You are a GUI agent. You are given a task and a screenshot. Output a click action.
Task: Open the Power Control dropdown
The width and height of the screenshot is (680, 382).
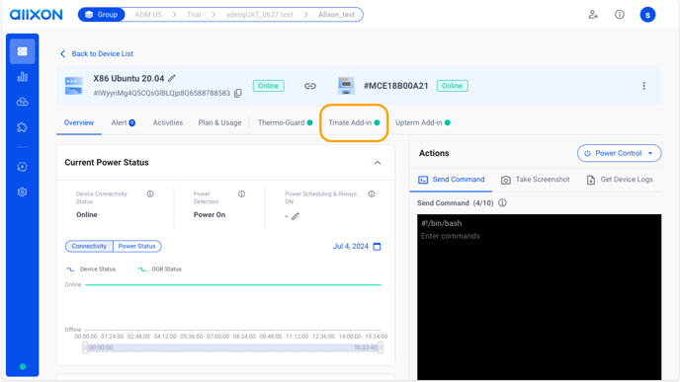(x=619, y=153)
